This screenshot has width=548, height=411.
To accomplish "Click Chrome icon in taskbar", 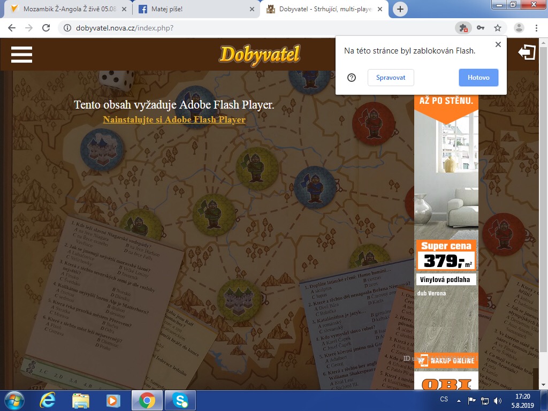I will click(147, 400).
